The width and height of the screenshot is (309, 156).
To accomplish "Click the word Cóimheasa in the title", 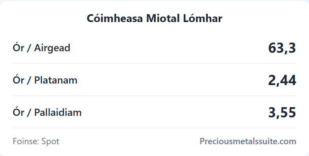I will click(115, 18).
